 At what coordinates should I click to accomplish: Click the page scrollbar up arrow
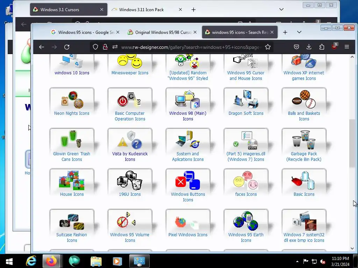pyautogui.click(x=352, y=57)
